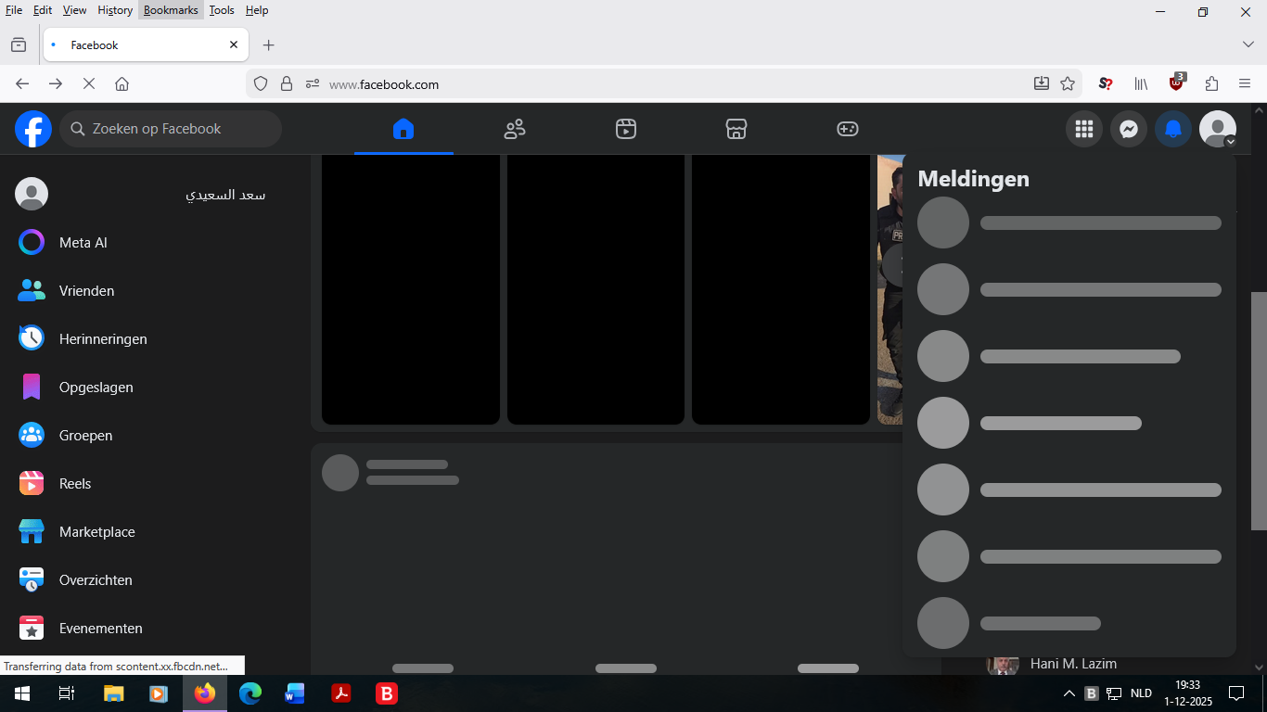Click the Zoeken op Facebook search field
This screenshot has width=1267, height=712.
pyautogui.click(x=172, y=129)
